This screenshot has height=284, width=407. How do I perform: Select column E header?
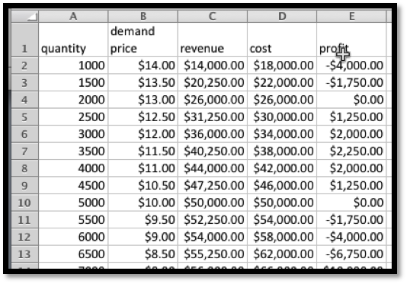click(x=351, y=16)
